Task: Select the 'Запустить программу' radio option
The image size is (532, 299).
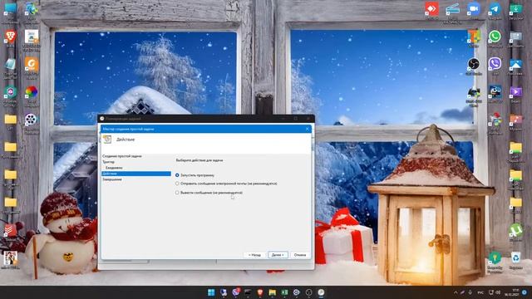Action: [x=177, y=175]
